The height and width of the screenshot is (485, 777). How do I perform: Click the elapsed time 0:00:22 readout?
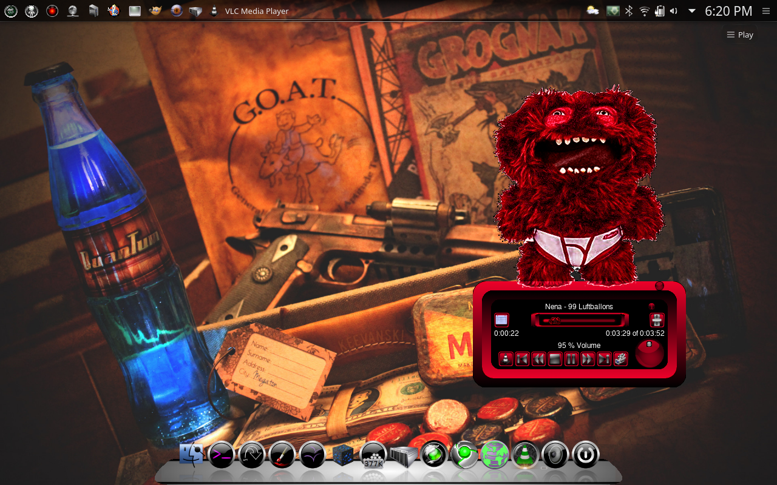[x=506, y=333]
